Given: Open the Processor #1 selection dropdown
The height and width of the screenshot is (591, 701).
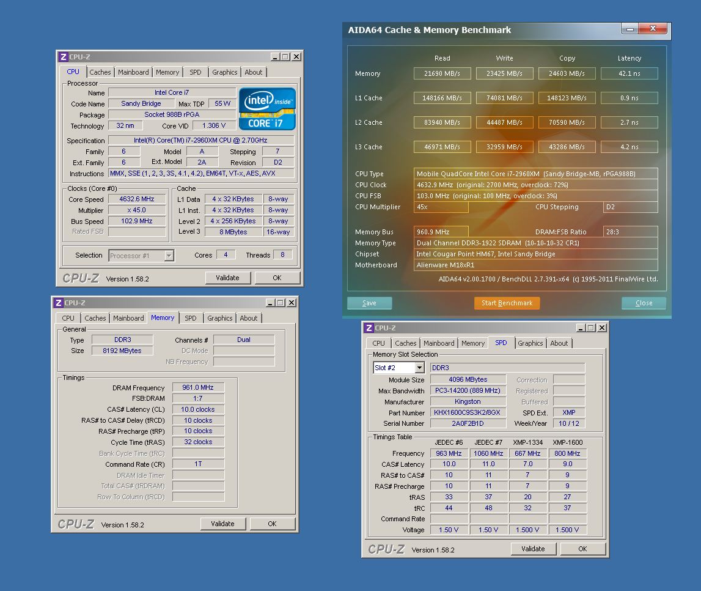Looking at the screenshot, I should click(x=169, y=256).
